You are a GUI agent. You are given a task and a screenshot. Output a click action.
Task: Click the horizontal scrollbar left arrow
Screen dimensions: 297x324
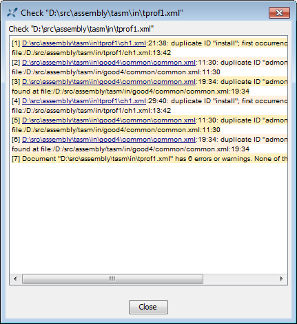pos(15,279)
